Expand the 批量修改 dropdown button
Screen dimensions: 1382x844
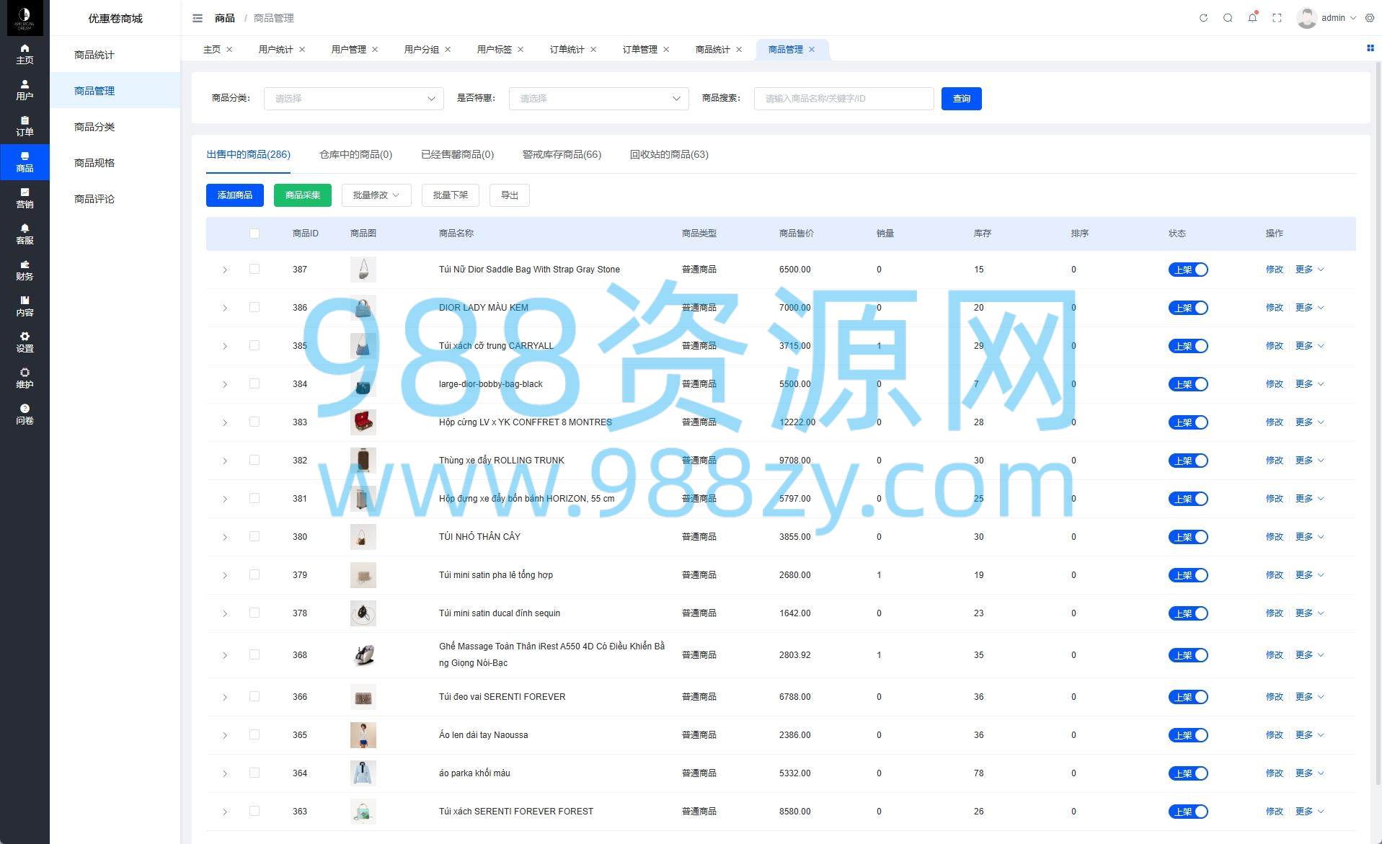[376, 195]
